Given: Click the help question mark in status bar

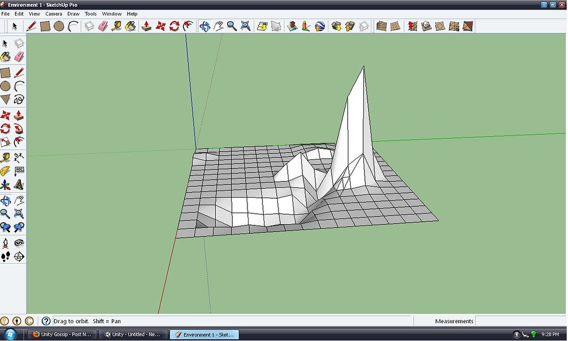Looking at the screenshot, I should (x=46, y=321).
